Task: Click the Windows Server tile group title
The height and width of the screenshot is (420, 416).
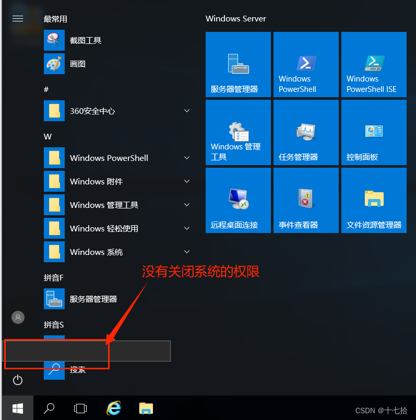Action: pyautogui.click(x=236, y=18)
